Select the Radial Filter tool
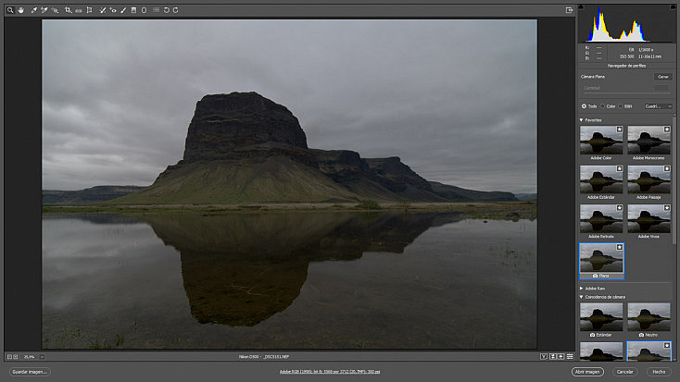 pos(144,10)
